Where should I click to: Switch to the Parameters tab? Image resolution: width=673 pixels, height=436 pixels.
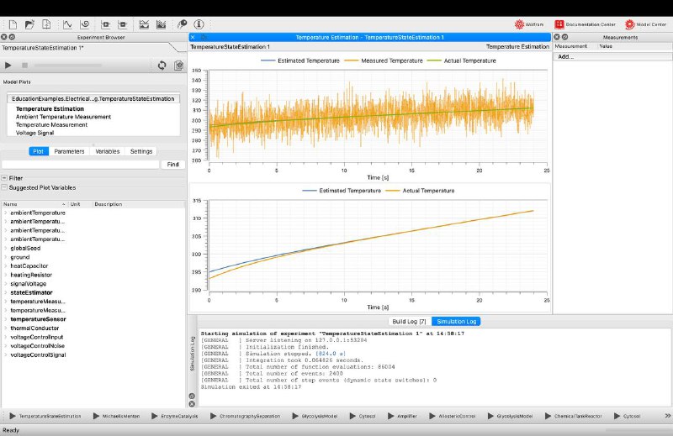(x=69, y=151)
